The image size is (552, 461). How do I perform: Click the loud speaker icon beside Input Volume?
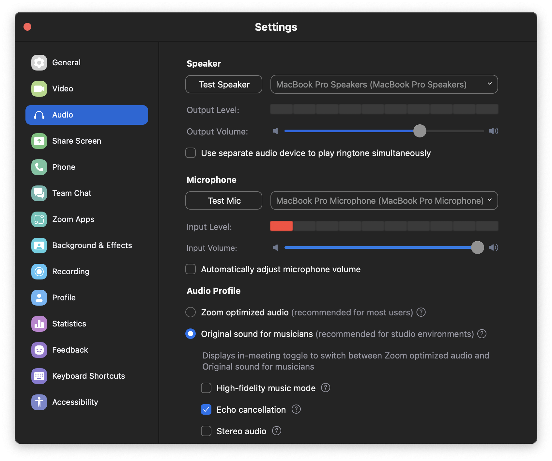493,247
